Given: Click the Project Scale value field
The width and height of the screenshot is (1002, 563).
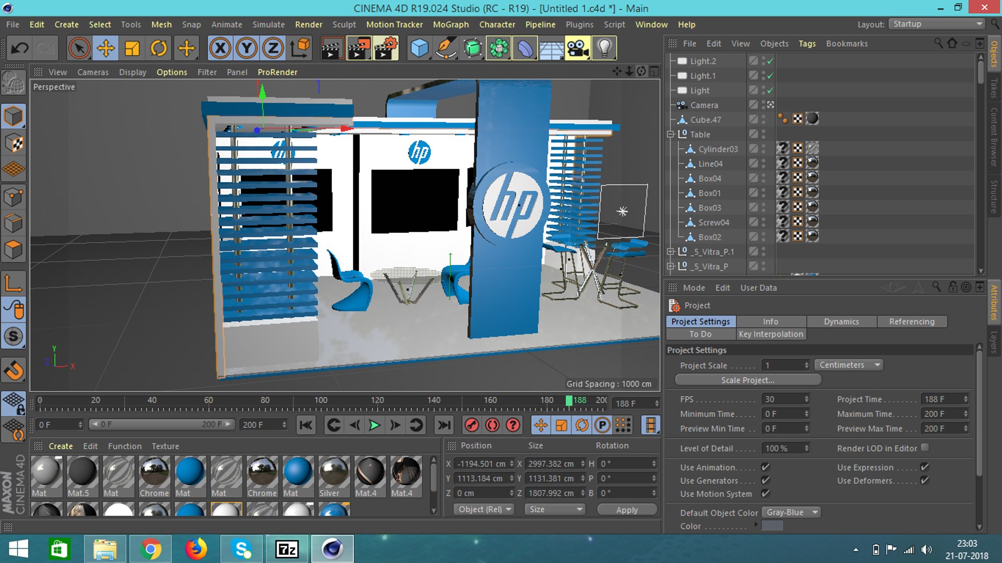Looking at the screenshot, I should coord(785,365).
